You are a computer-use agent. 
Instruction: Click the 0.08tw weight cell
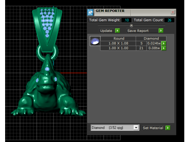[x=154, y=48]
